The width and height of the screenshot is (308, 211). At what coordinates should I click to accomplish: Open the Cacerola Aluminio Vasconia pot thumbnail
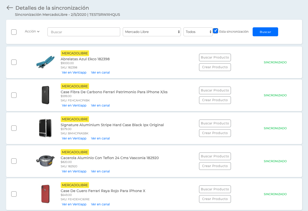[x=45, y=161]
